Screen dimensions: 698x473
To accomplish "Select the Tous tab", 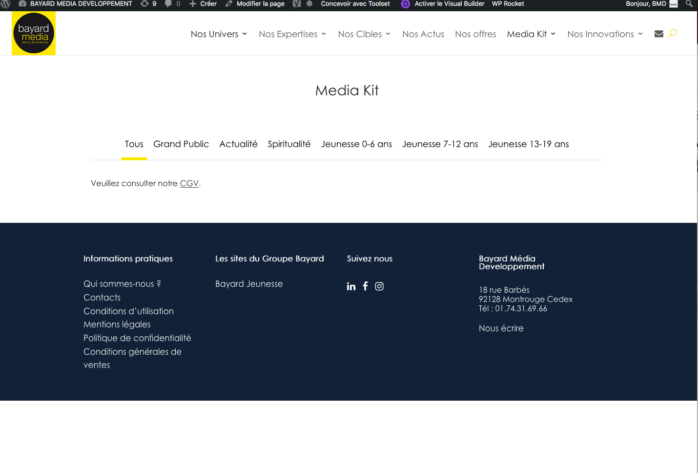I will 134,144.
